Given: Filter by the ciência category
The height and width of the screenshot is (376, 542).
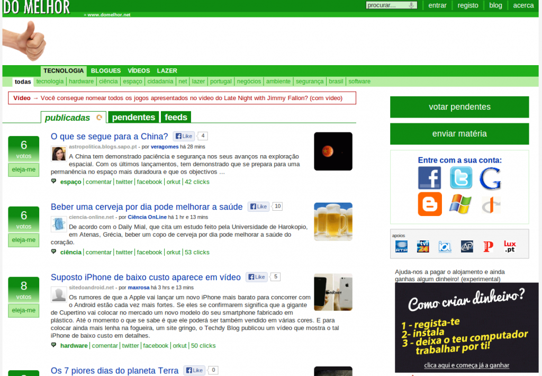Looking at the screenshot, I should 108,81.
